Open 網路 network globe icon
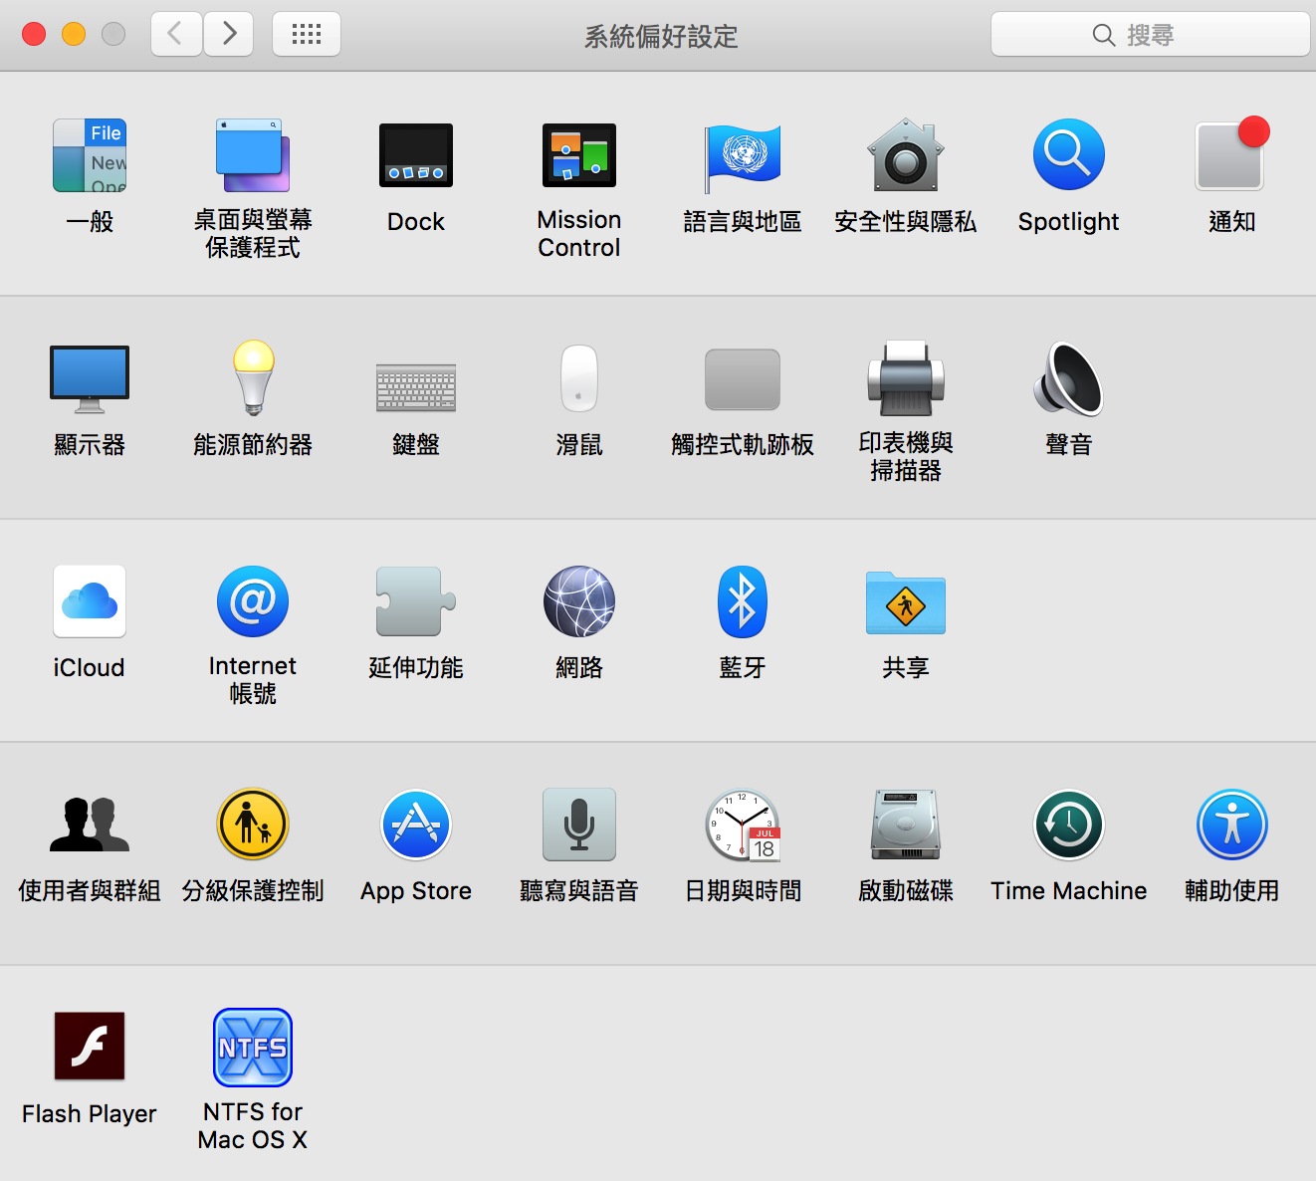The height and width of the screenshot is (1181, 1316). click(x=579, y=601)
